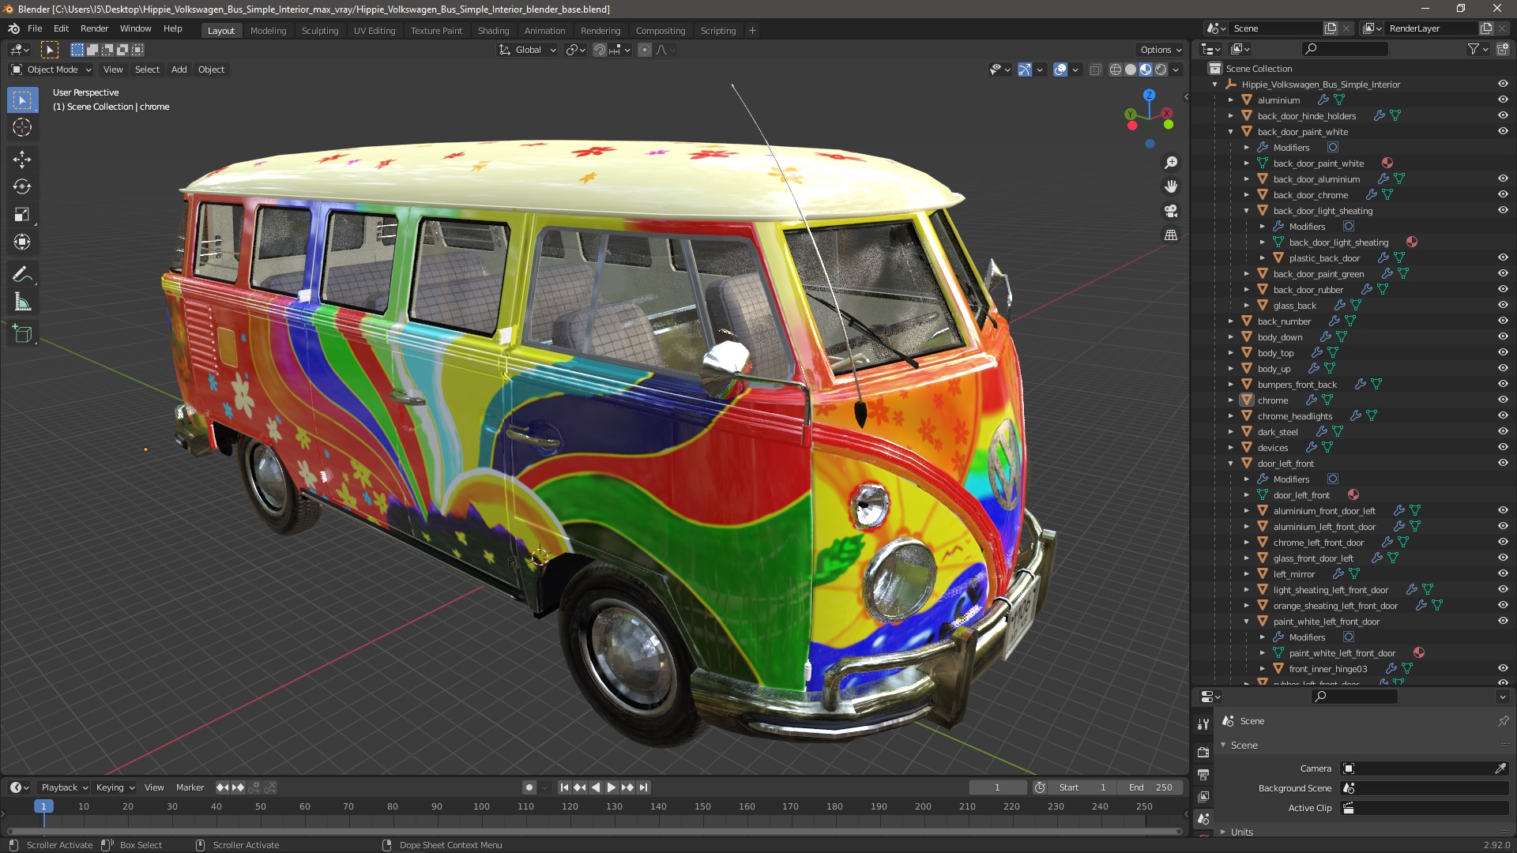
Task: Activate the Scale tool
Action: (22, 214)
